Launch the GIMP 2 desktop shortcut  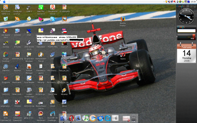click(29, 9)
